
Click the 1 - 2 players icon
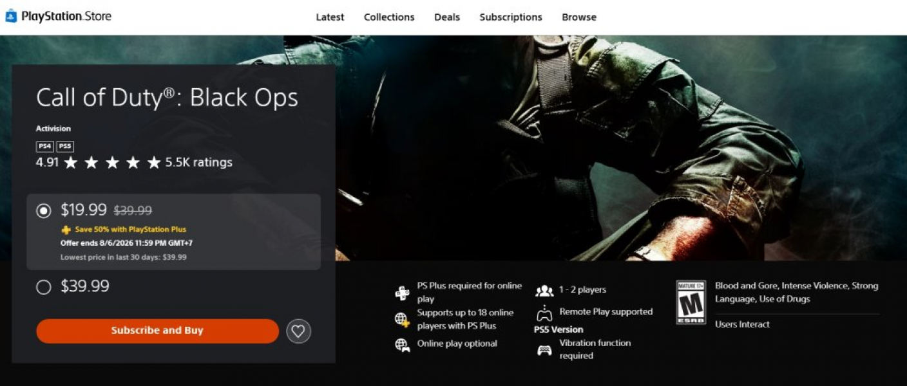pyautogui.click(x=544, y=291)
